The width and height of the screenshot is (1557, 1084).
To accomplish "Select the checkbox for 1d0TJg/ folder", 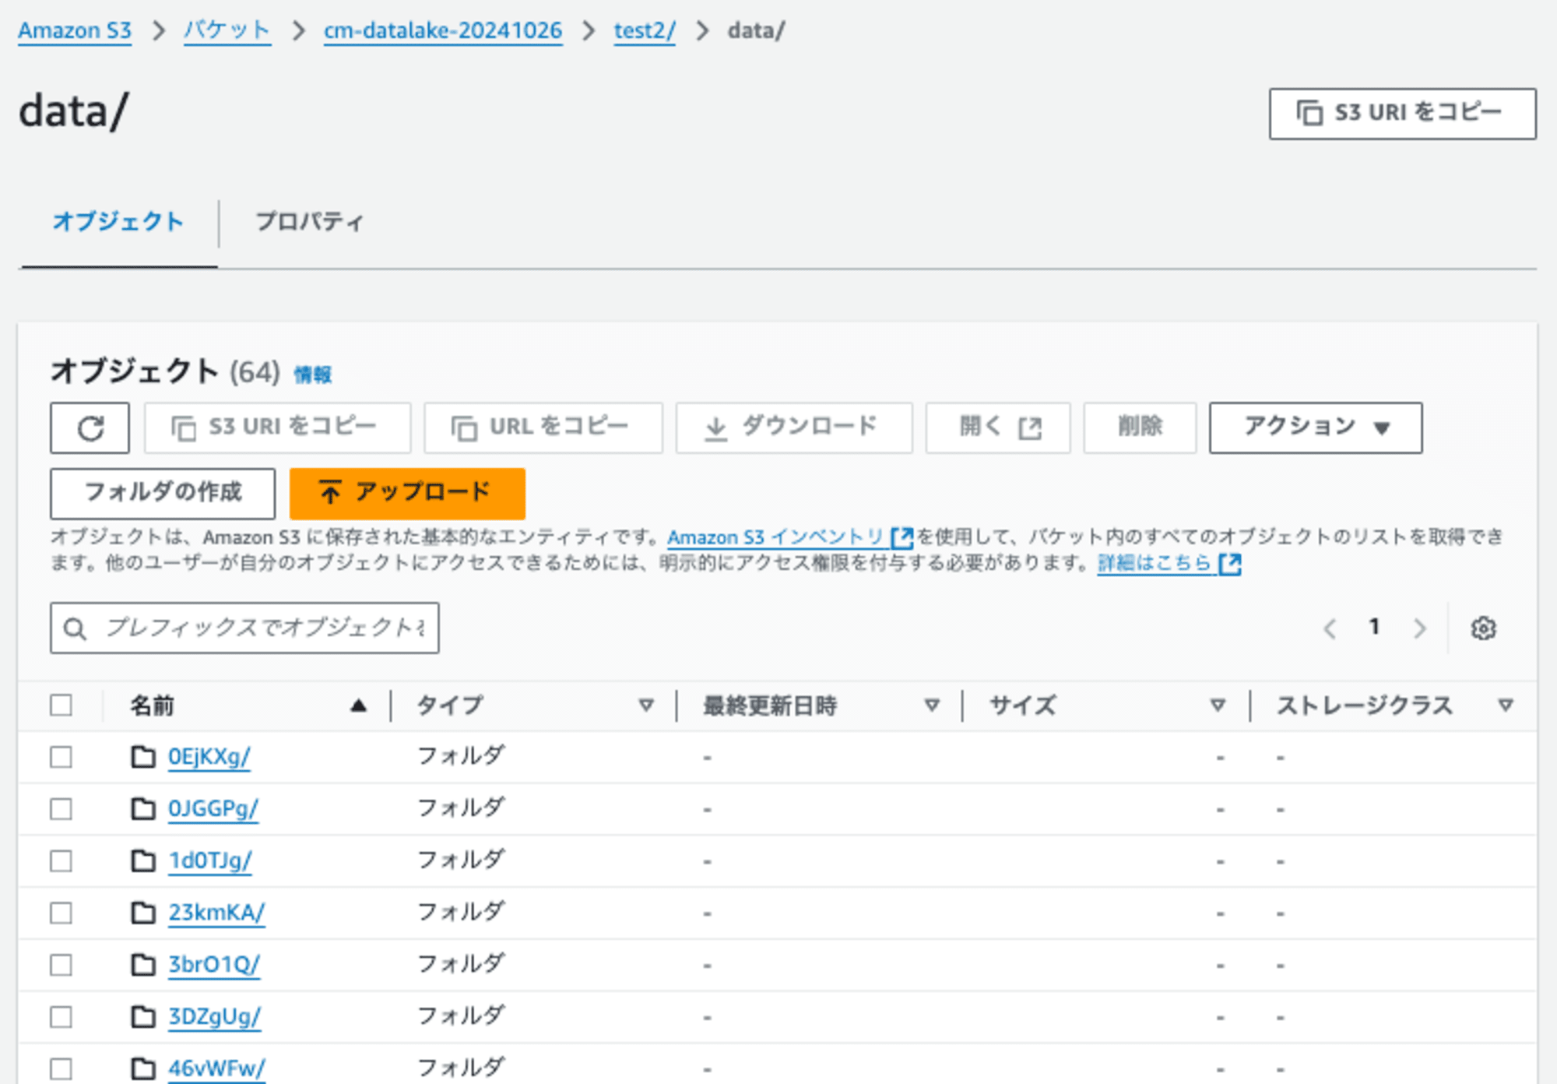I will tap(61, 861).
